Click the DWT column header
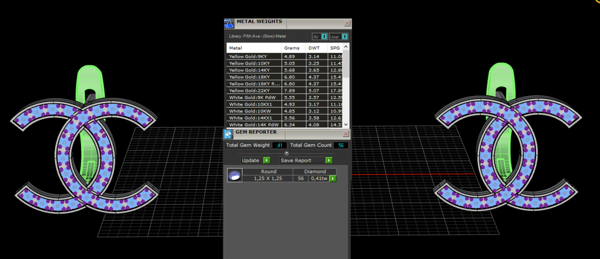 point(316,48)
